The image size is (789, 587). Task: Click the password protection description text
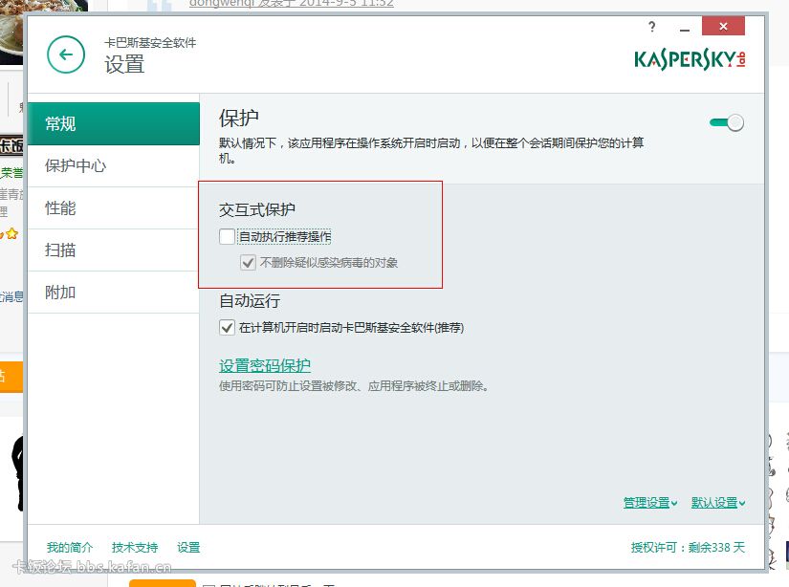coord(354,386)
